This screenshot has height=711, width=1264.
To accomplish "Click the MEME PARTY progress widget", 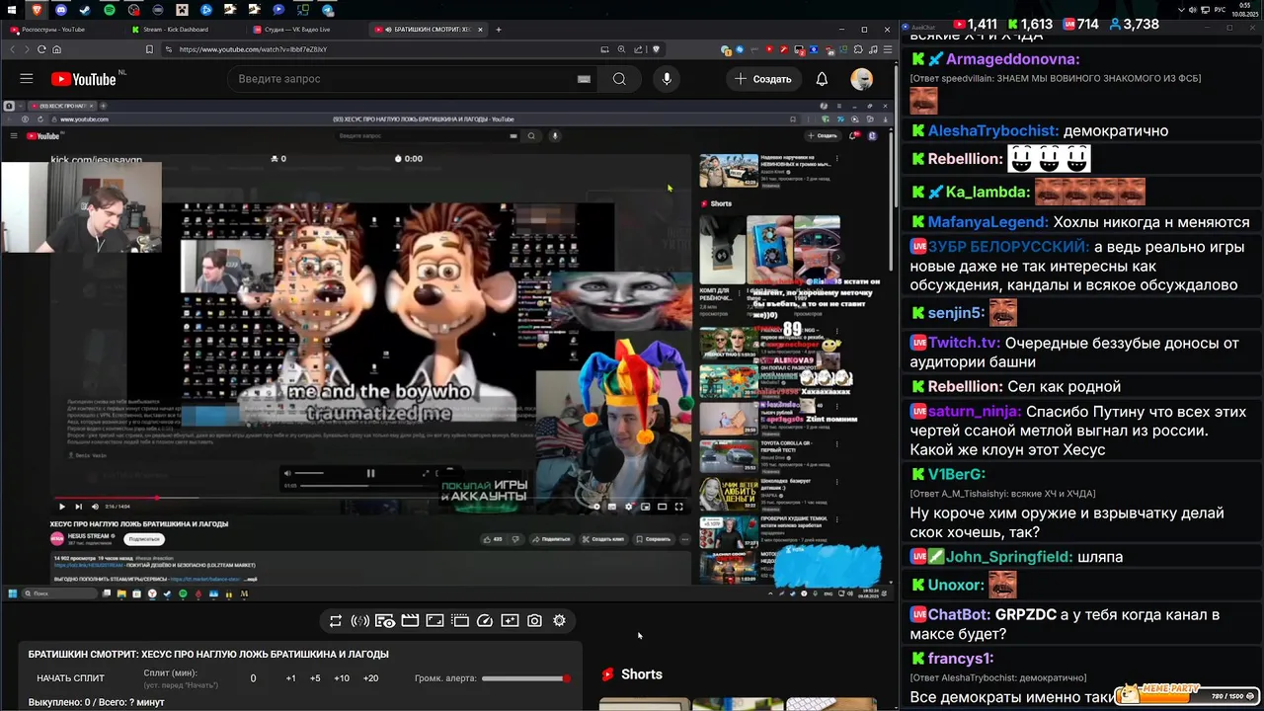I will point(1185,695).
